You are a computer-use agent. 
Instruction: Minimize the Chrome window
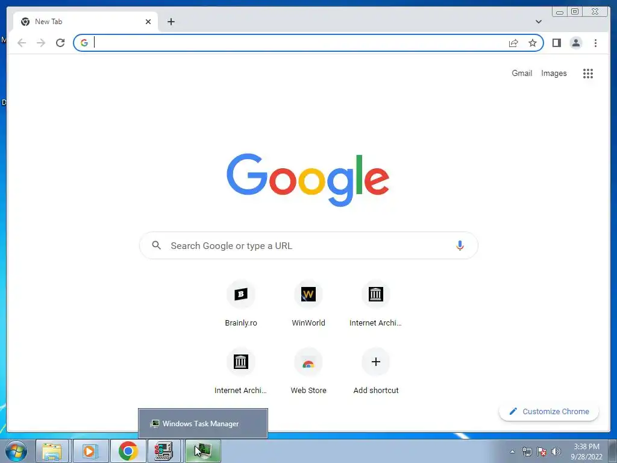coord(560,12)
